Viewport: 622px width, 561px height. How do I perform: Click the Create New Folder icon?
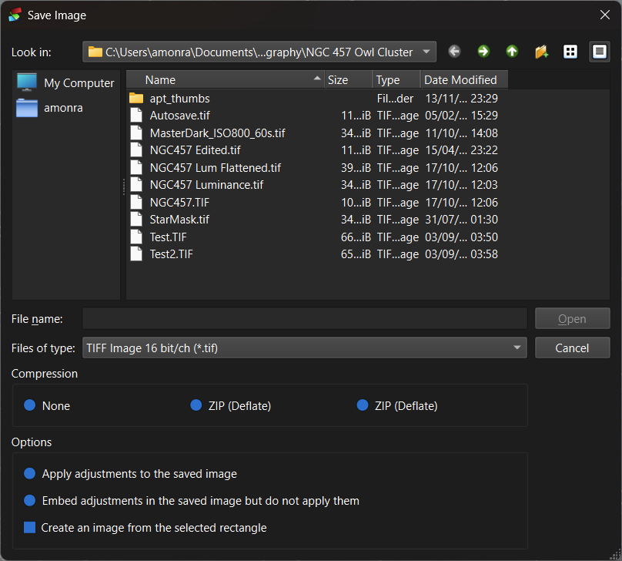(541, 52)
